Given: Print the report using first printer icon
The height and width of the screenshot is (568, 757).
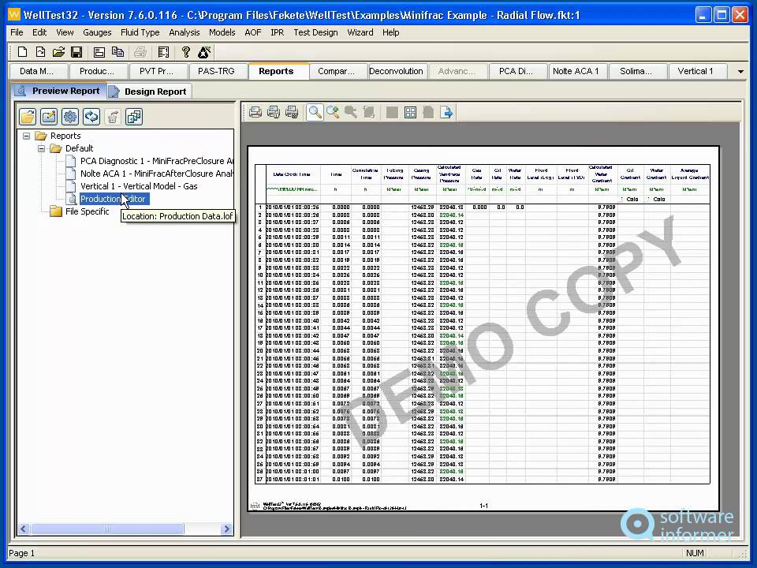Looking at the screenshot, I should [x=255, y=113].
